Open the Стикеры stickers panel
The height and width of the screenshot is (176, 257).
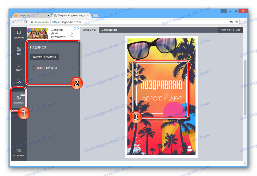coord(19,83)
